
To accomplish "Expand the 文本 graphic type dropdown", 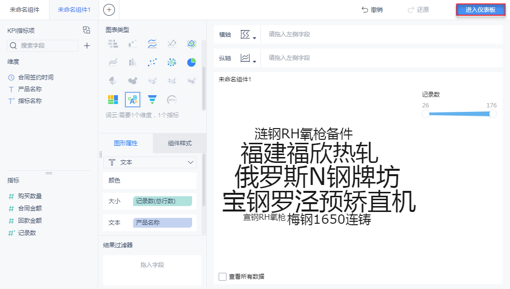I will coord(150,162).
